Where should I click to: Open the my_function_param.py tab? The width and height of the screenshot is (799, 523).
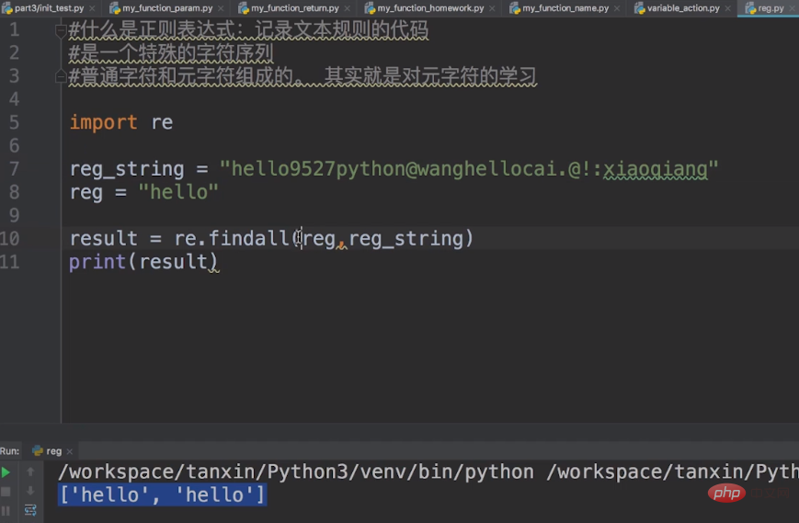167,8
